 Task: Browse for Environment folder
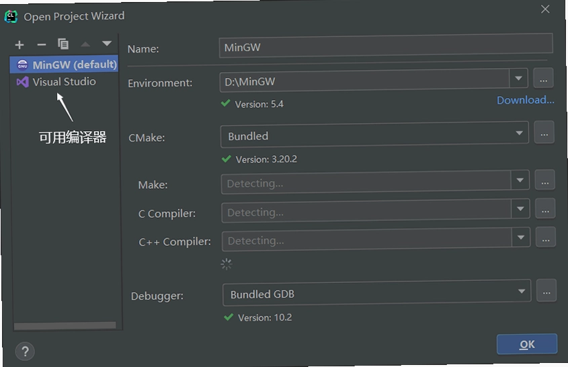pyautogui.click(x=543, y=78)
